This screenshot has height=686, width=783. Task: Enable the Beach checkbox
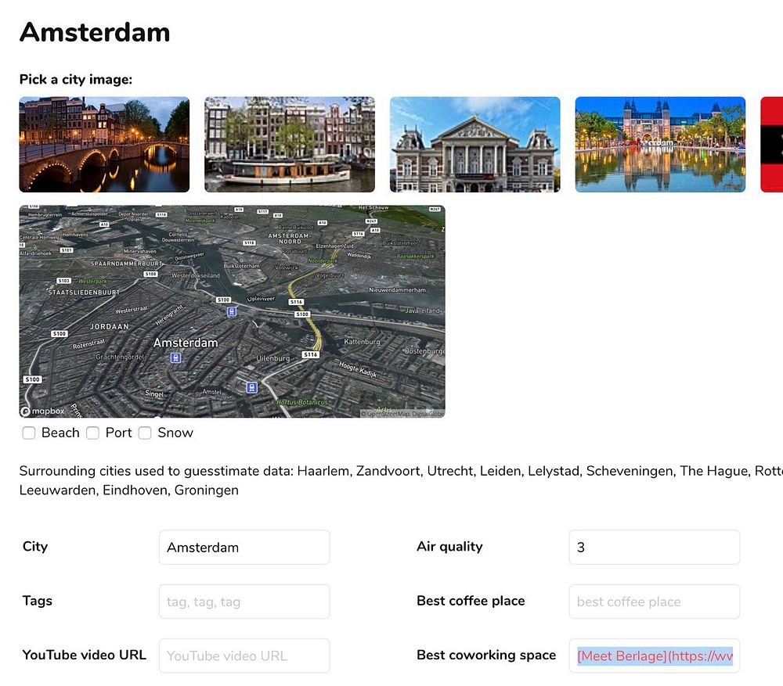(29, 433)
